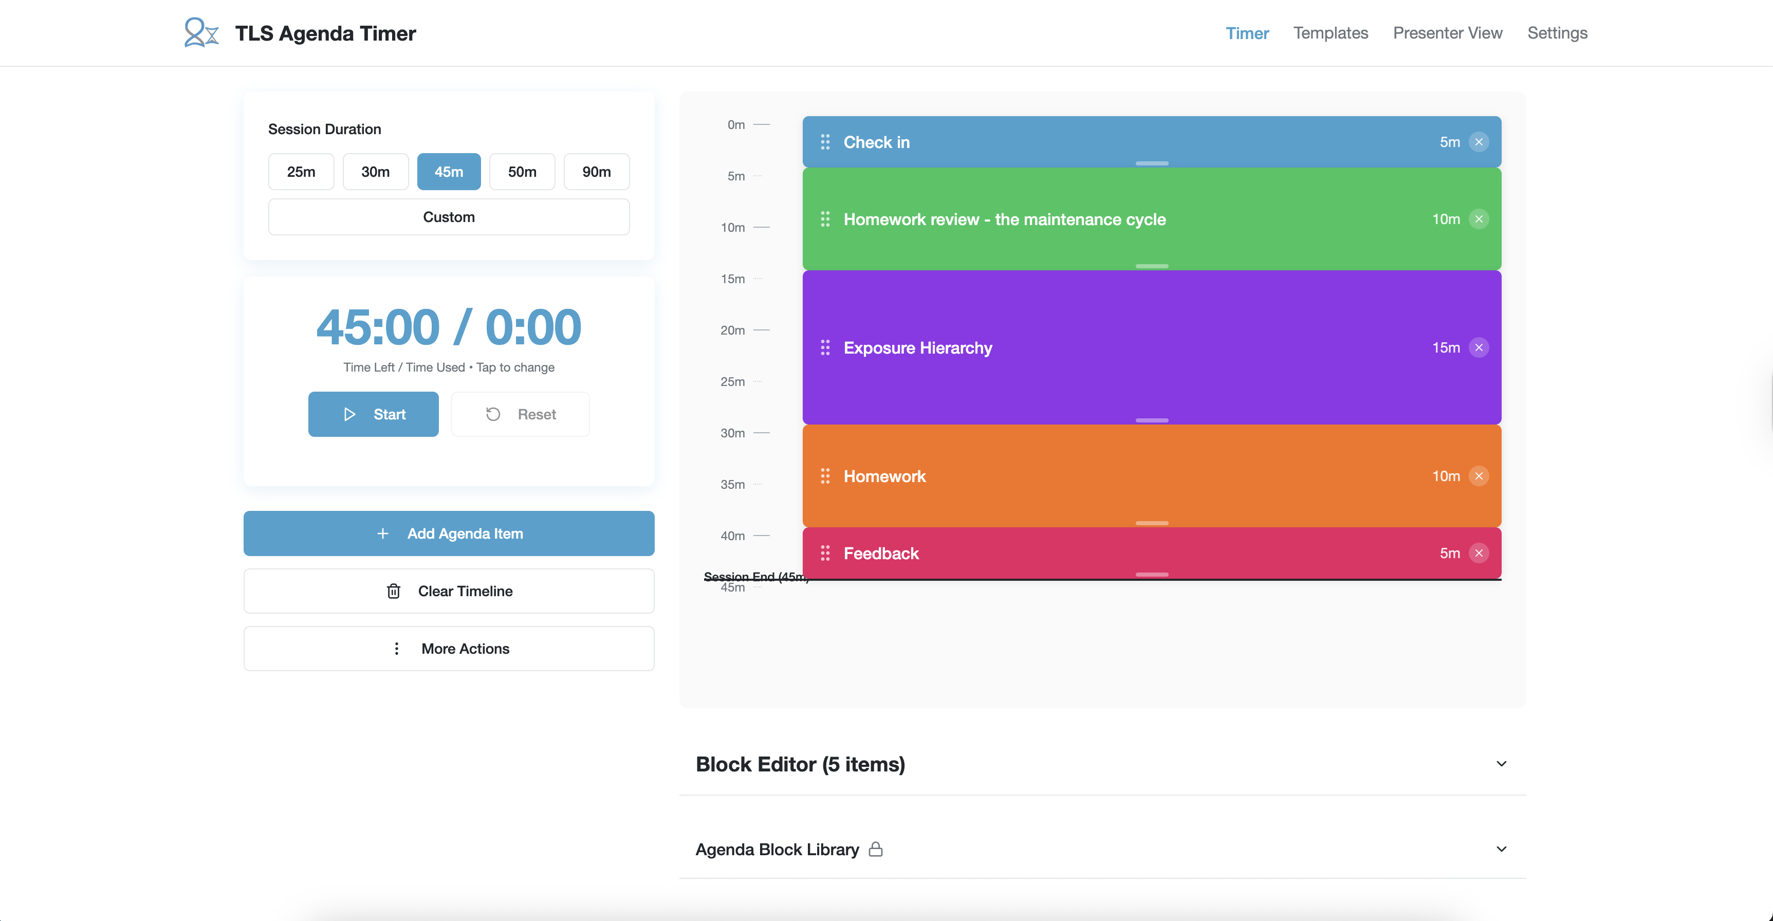Remove the 10m Homework block

1479,476
